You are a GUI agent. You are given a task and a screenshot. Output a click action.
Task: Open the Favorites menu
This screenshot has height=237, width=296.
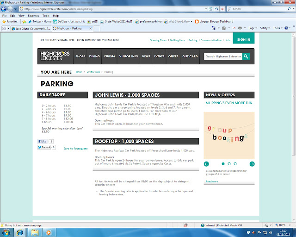(33, 16)
